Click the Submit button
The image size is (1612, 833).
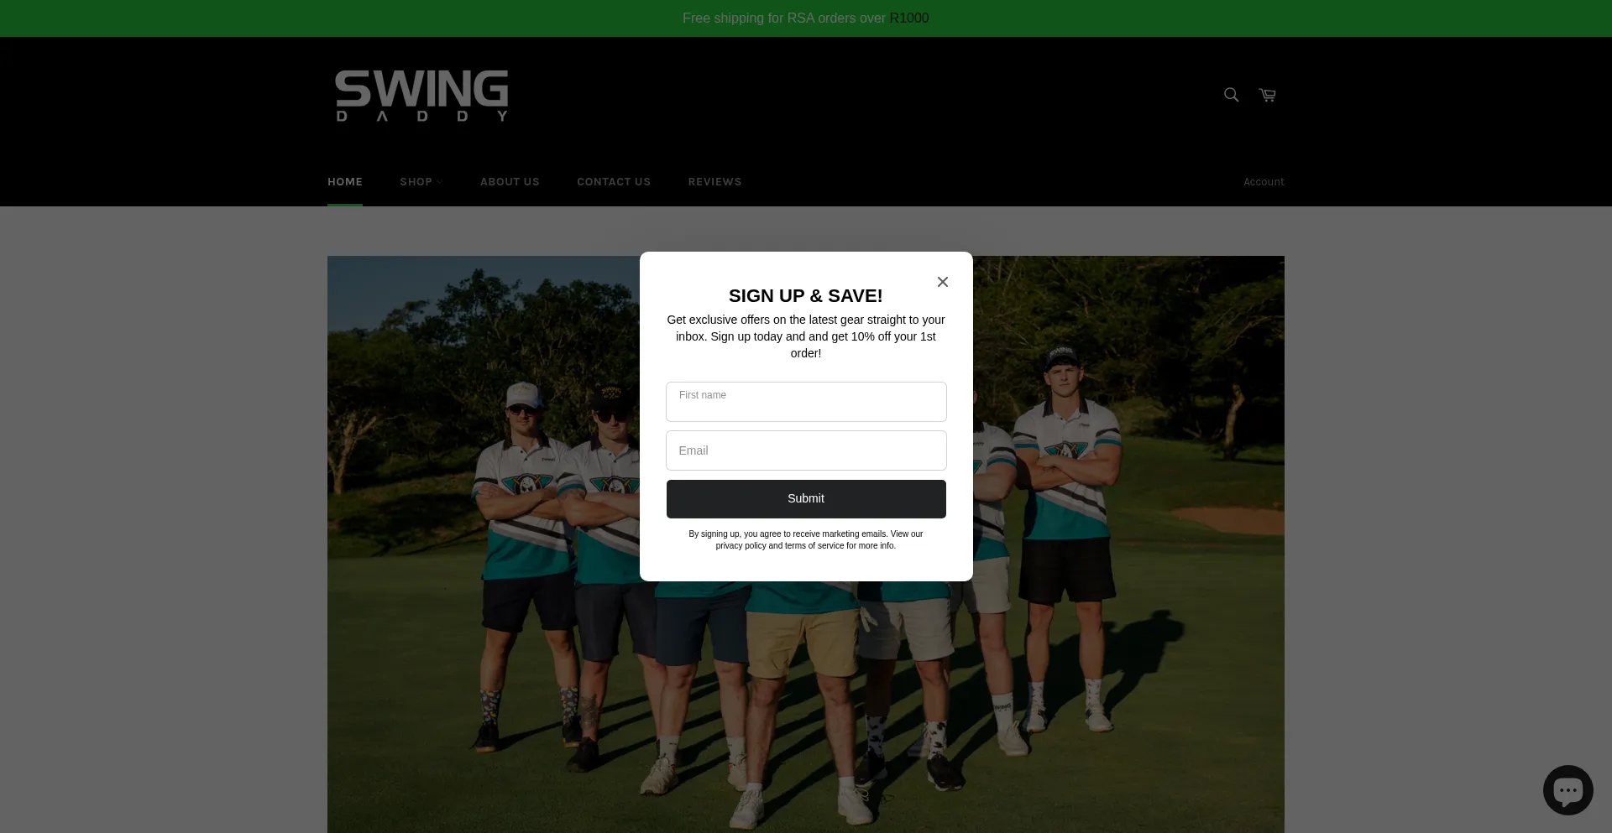click(x=806, y=499)
